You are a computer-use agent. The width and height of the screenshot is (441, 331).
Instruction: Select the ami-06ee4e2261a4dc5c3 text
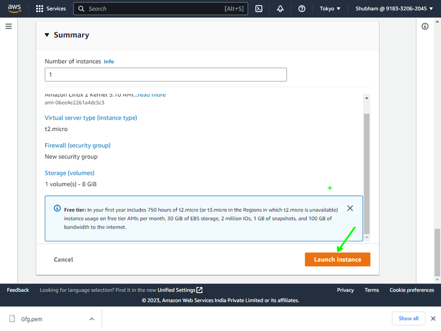point(75,103)
